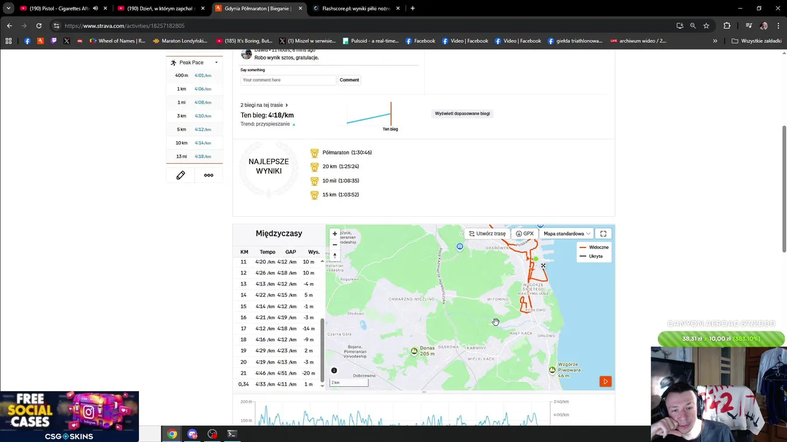Reload the page
Screen dimensions: 787x442
(39, 26)
